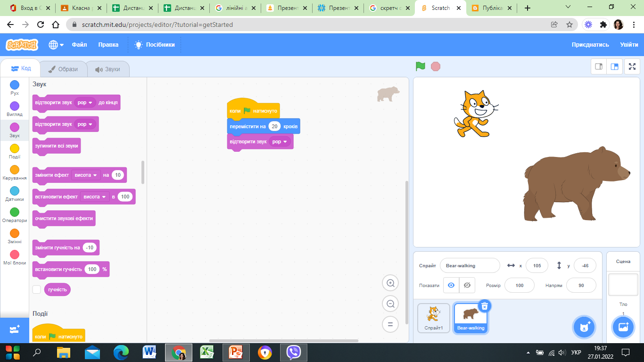The height and width of the screenshot is (362, 644).
Task: Click the workspace horizontal scrollbar
Action: pyautogui.click(x=284, y=340)
